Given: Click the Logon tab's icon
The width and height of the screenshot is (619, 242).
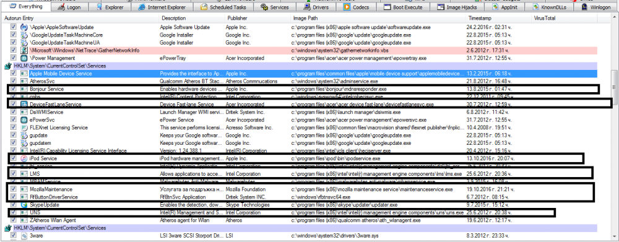Looking at the screenshot, I should (61, 7).
